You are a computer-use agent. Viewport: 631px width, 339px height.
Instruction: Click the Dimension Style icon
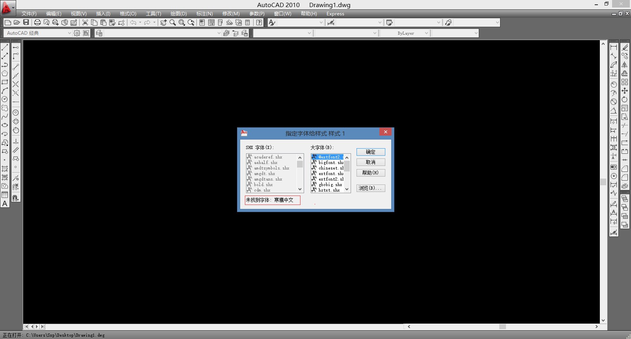tap(330, 22)
